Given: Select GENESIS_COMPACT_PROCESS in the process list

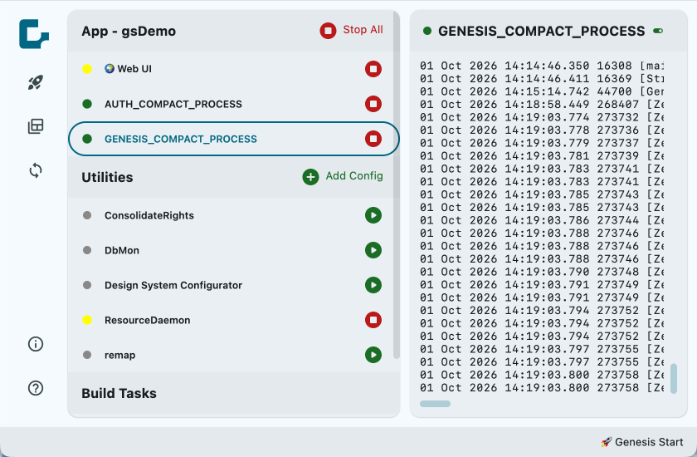Looking at the screenshot, I should click(x=234, y=139).
